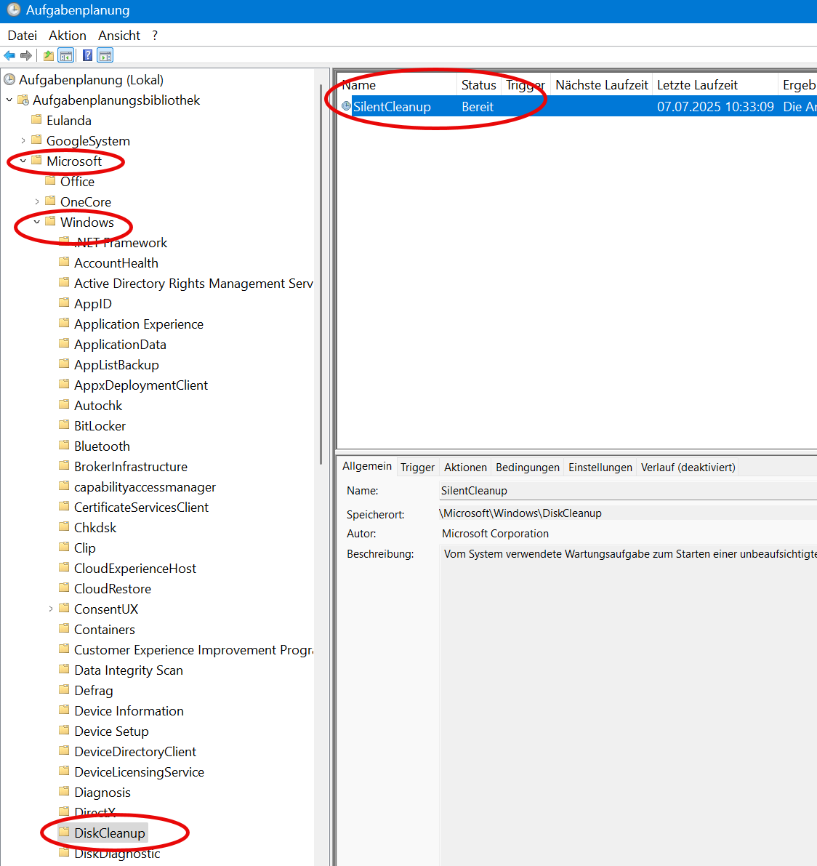Click the OneCore folder icon
This screenshot has height=866, width=817.
[x=51, y=201]
